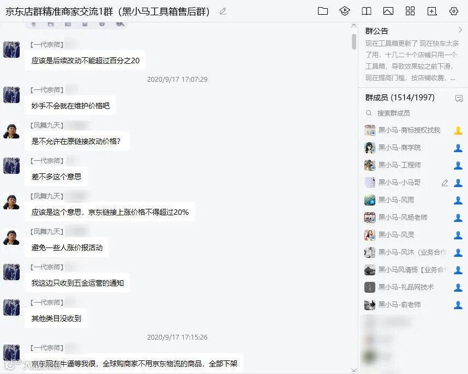468x374 pixels.
Task: Click message about 全球购商家 全部下架
Action: pyautogui.click(x=134, y=364)
